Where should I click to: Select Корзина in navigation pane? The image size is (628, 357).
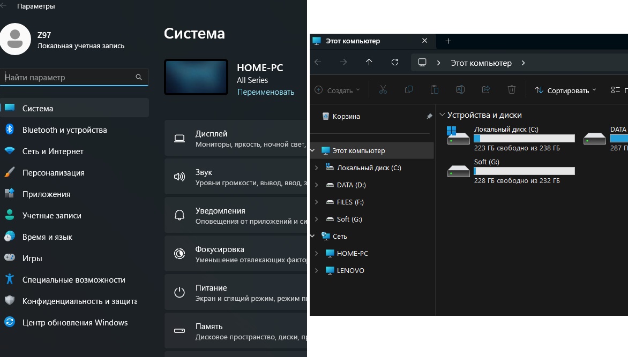pyautogui.click(x=346, y=117)
